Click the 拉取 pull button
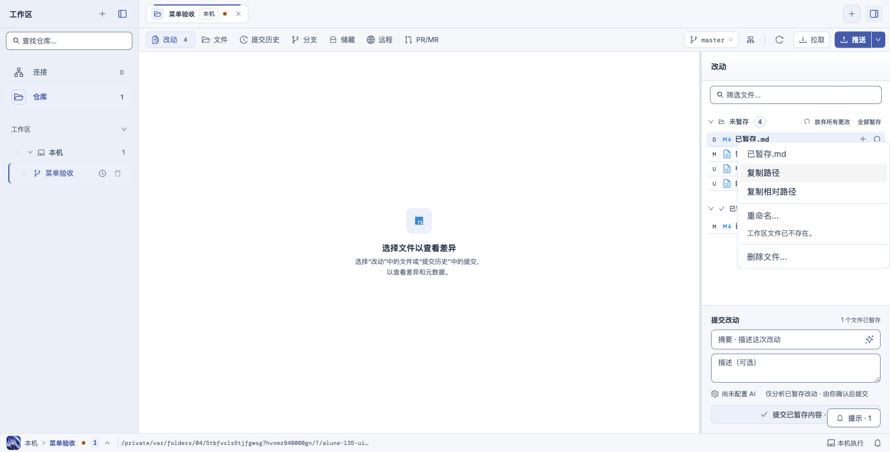Viewport: 890px width, 452px height. click(812, 40)
